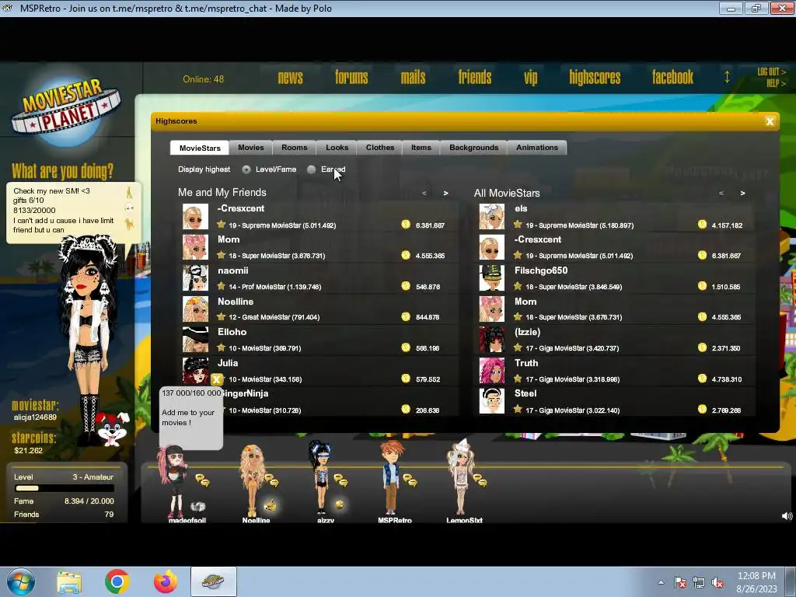The width and height of the screenshot is (796, 597).
Task: Go to previous page of Me and My Friends
Action: point(424,193)
